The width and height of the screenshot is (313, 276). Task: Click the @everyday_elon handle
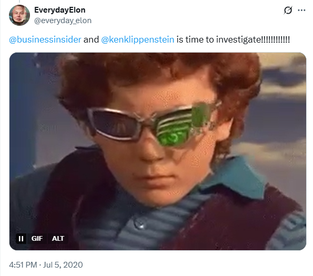point(63,21)
